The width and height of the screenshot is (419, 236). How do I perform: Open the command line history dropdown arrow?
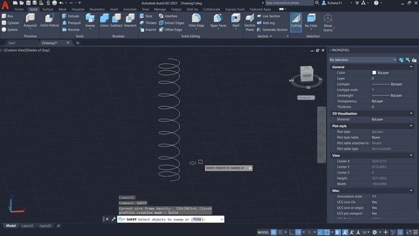(x=221, y=220)
